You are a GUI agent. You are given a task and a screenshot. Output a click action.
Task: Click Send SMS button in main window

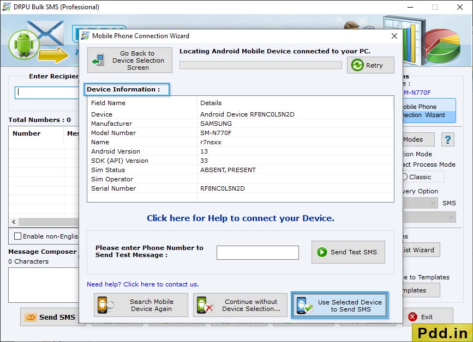point(50,317)
